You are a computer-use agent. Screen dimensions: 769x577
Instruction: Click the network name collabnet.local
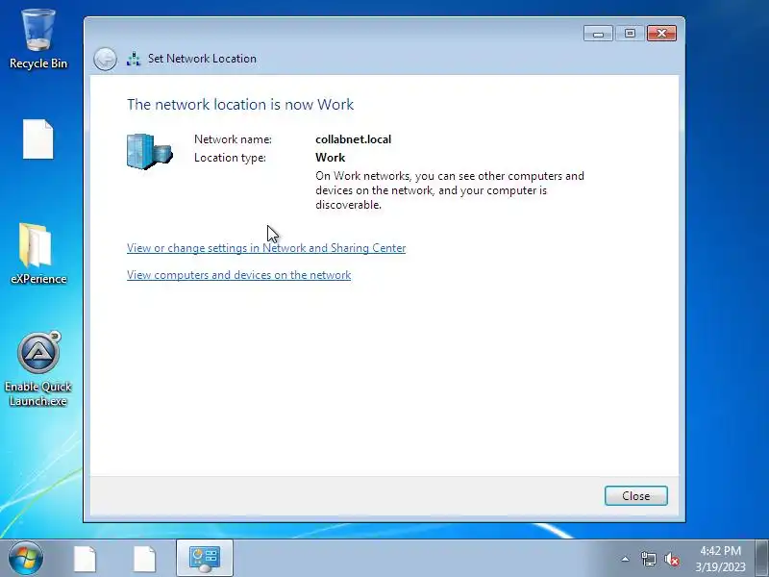coord(353,139)
